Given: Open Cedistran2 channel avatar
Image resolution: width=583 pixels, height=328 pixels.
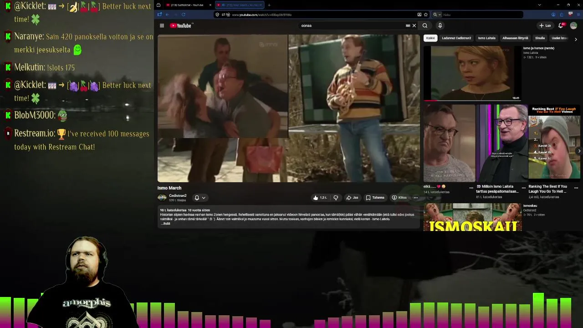Looking at the screenshot, I should point(162,197).
